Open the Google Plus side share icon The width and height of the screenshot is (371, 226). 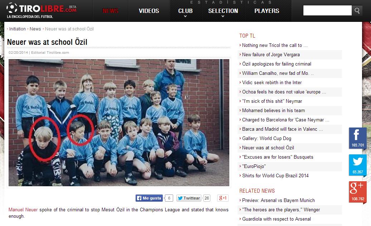point(357,192)
